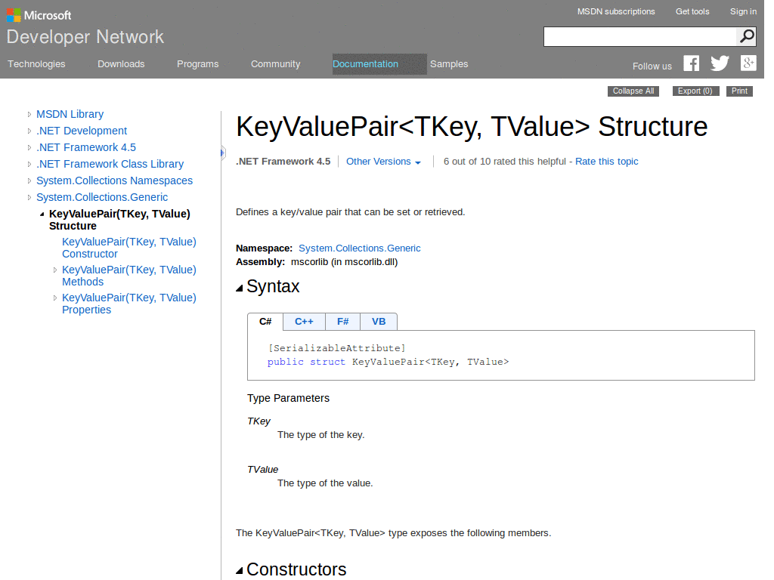Open KeyValuePair Methods sidebar link
Screen dimensions: 774x580
(128, 276)
